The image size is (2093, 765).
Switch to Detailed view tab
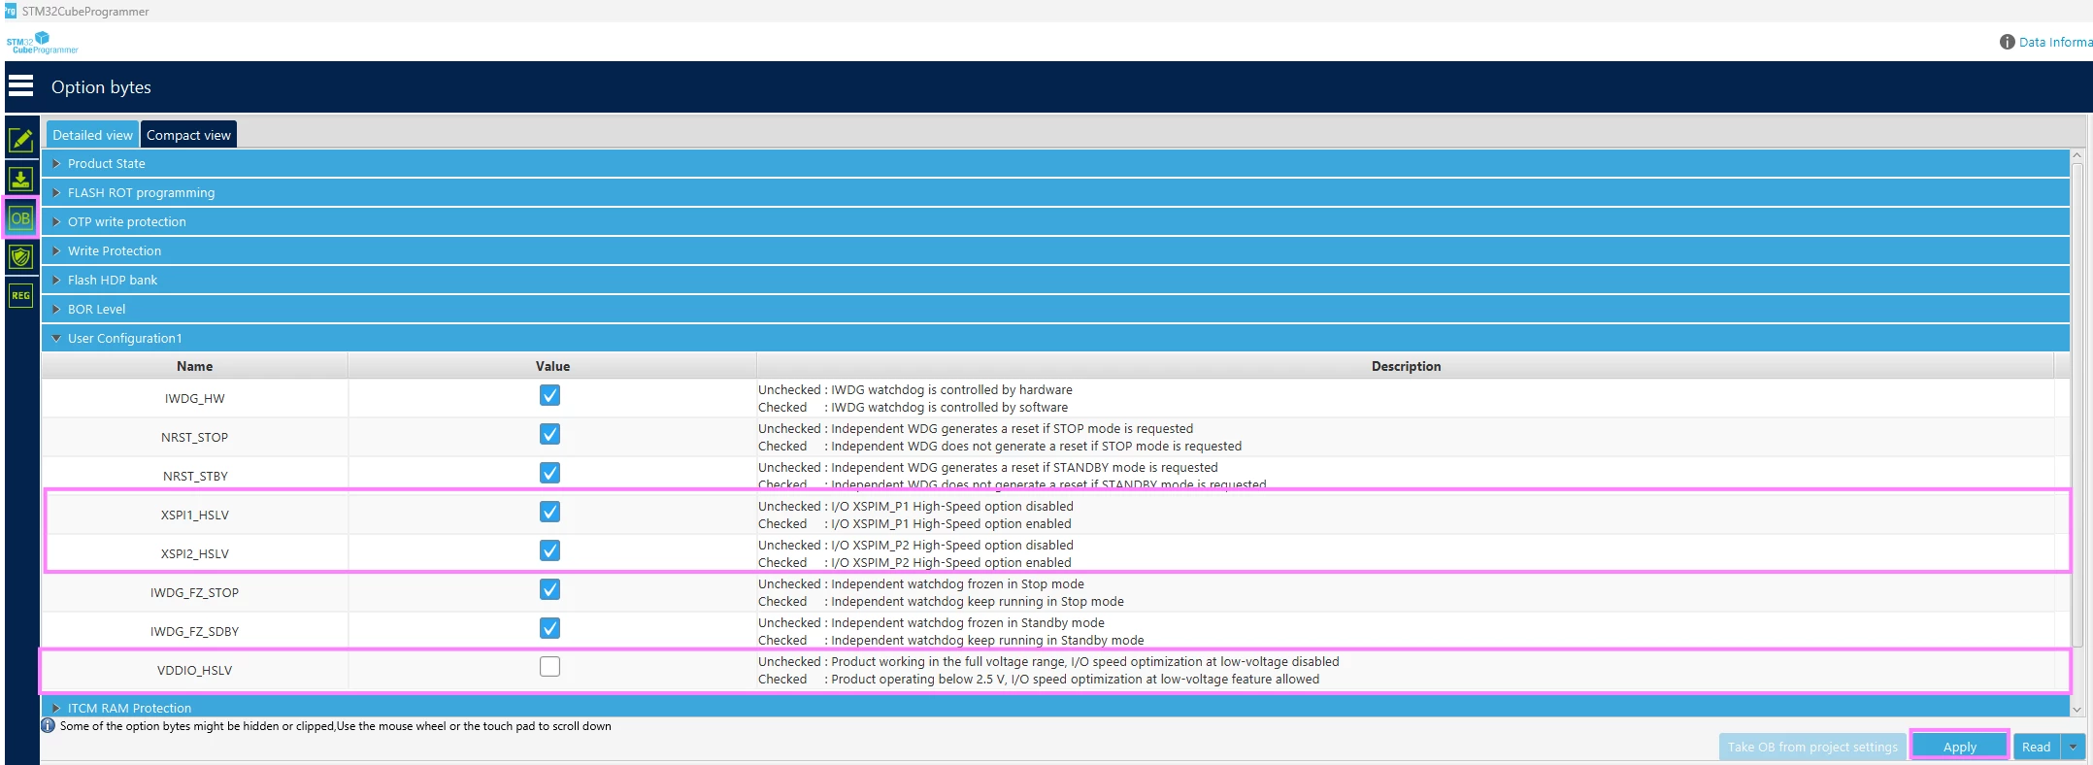tap(92, 135)
